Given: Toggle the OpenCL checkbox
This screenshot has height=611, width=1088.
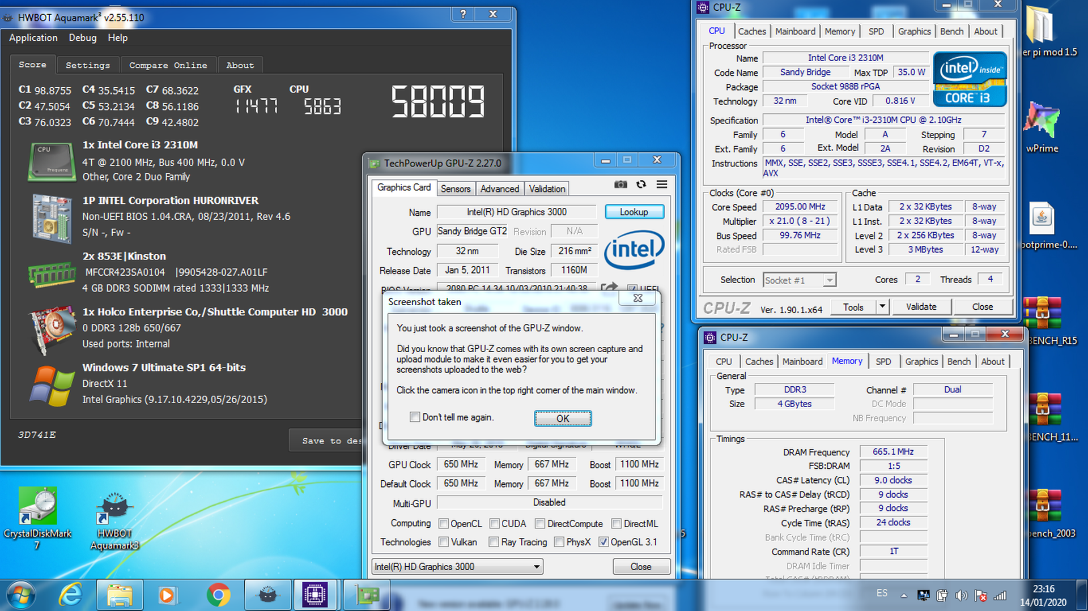Looking at the screenshot, I should 444,524.
